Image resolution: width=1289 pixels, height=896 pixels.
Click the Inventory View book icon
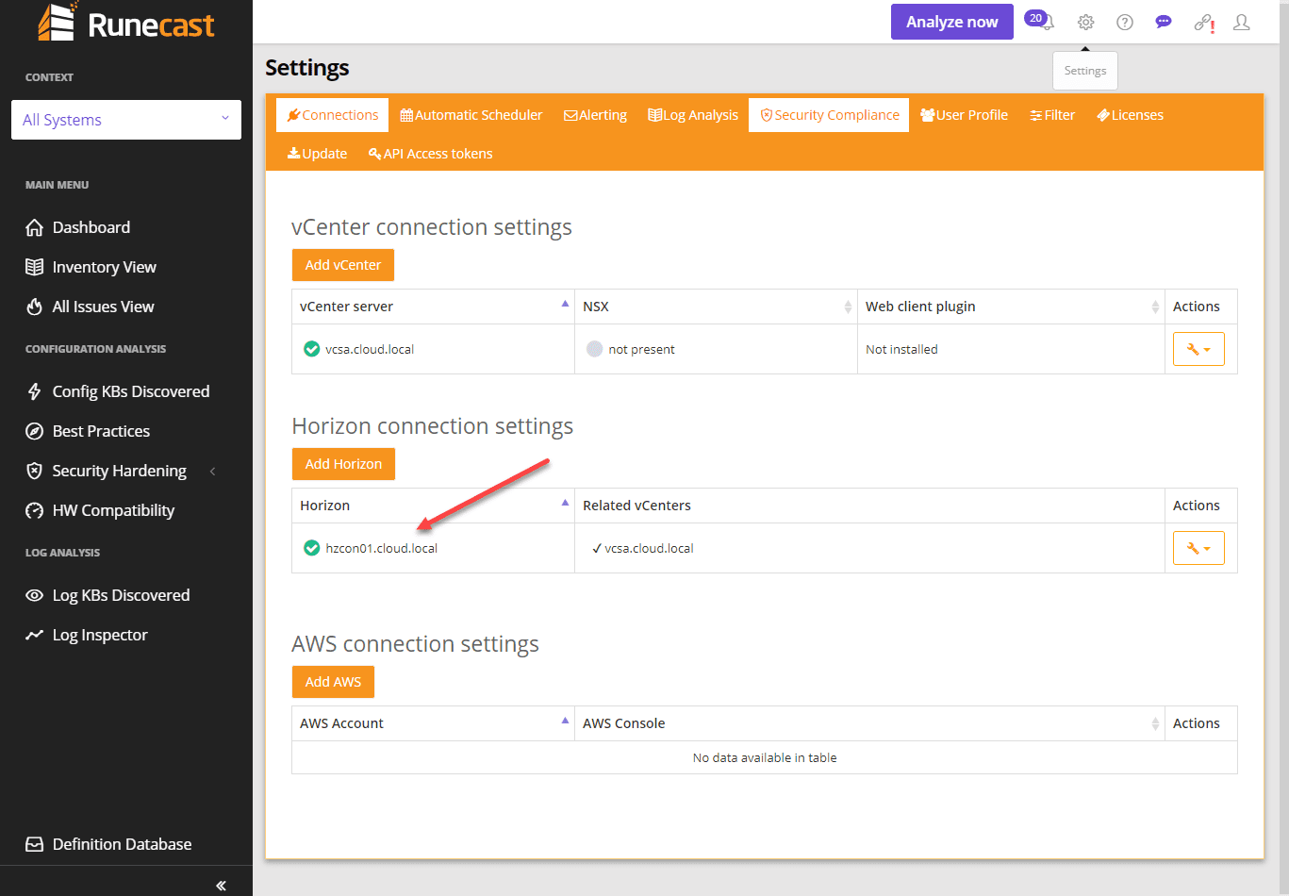point(35,267)
